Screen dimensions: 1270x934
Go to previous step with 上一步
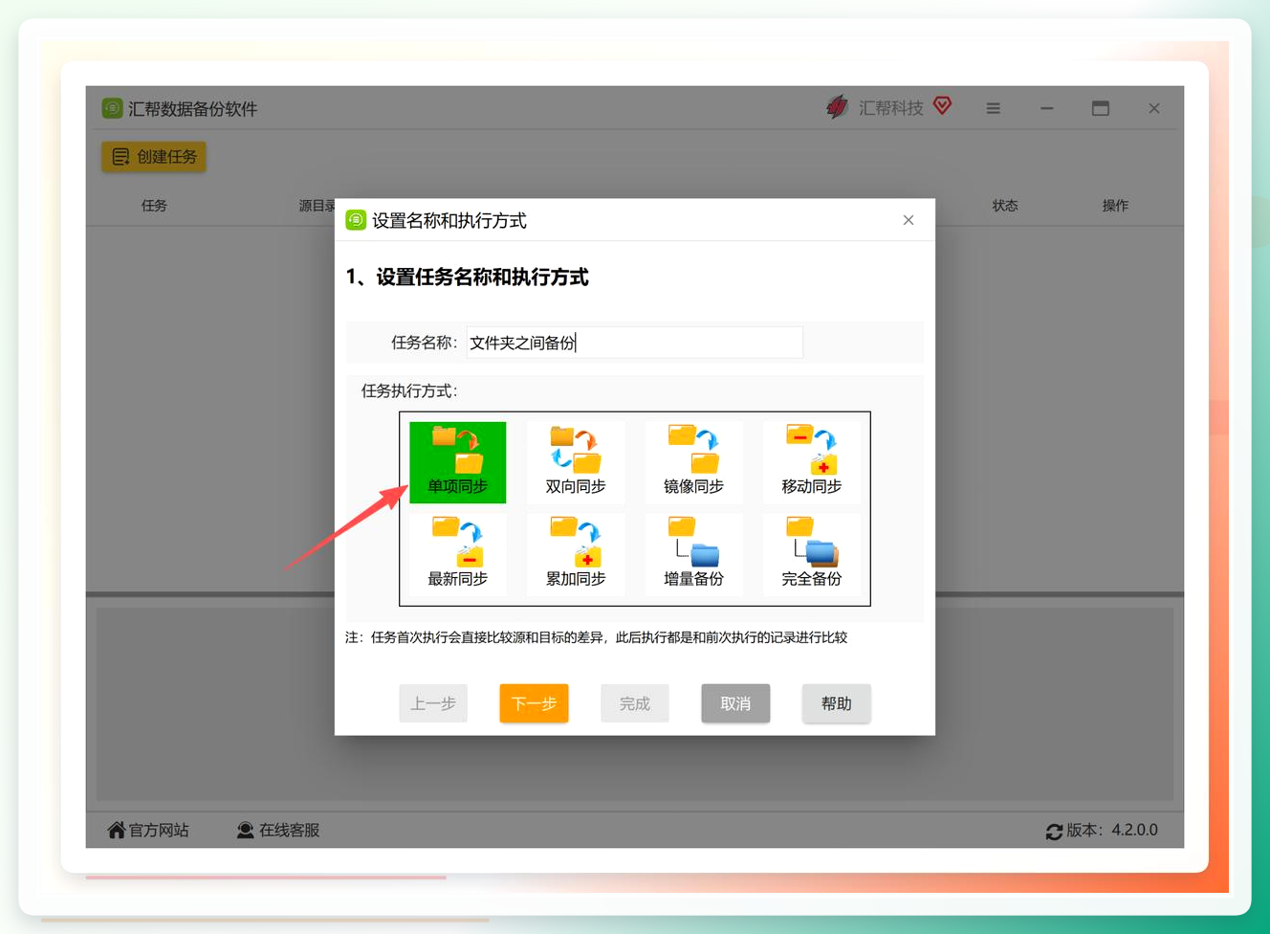(433, 703)
